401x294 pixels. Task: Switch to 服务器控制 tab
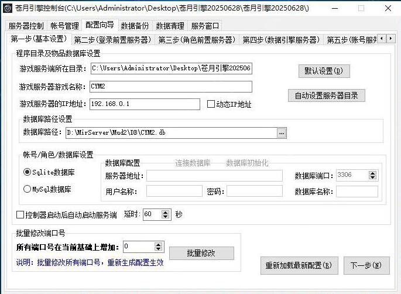pyautogui.click(x=26, y=26)
